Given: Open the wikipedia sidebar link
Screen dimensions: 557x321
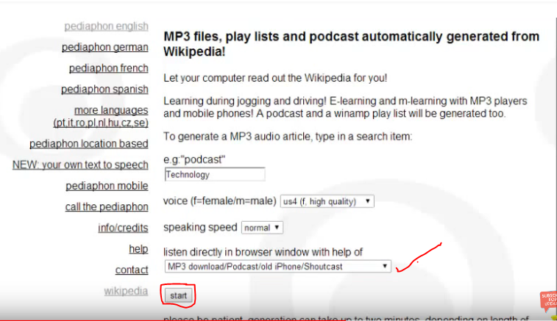Looking at the screenshot, I should (126, 292).
